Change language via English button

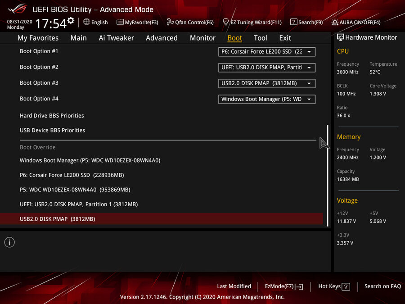[x=95, y=22]
